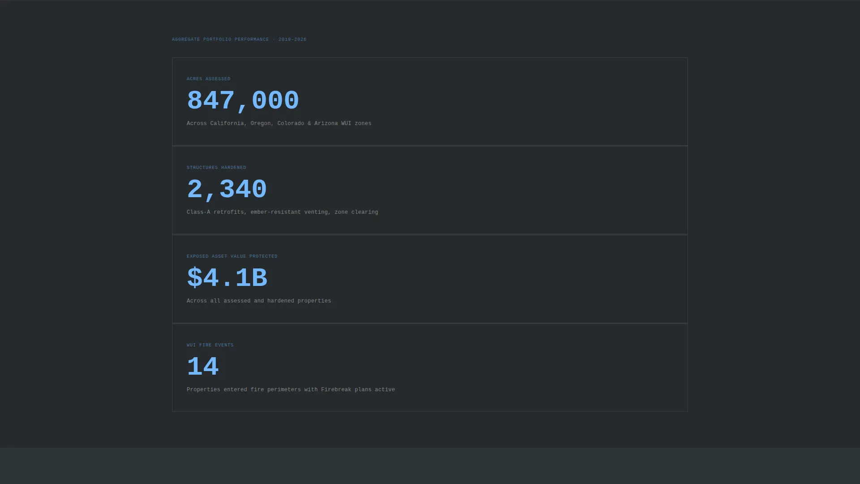
Task: Open the Structures Hardened card
Action: pyautogui.click(x=430, y=190)
